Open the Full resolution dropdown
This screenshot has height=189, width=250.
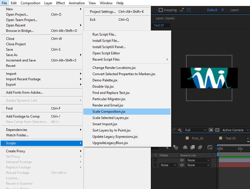195,130
